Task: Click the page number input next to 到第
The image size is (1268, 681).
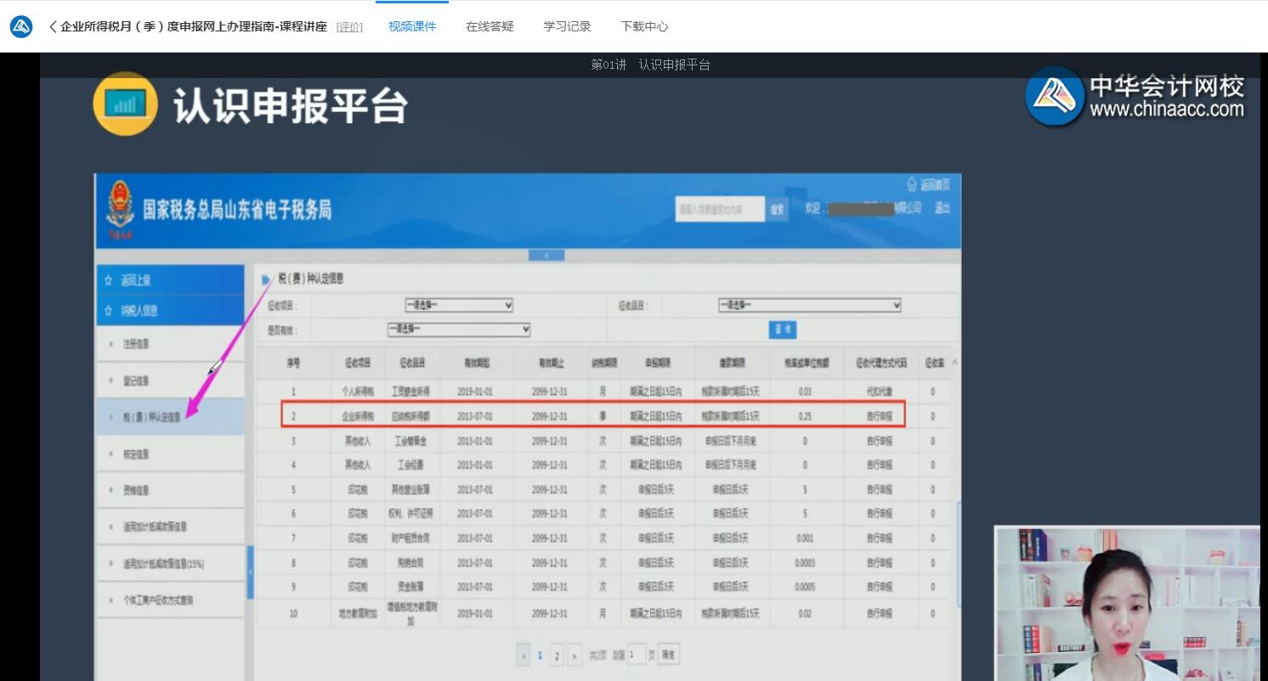Action: pyautogui.click(x=637, y=656)
